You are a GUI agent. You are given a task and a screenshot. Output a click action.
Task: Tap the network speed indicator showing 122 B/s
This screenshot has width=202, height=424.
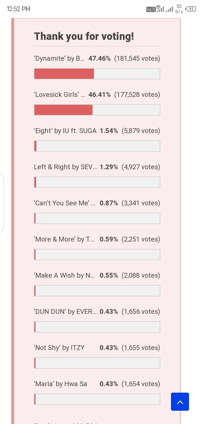click(178, 9)
